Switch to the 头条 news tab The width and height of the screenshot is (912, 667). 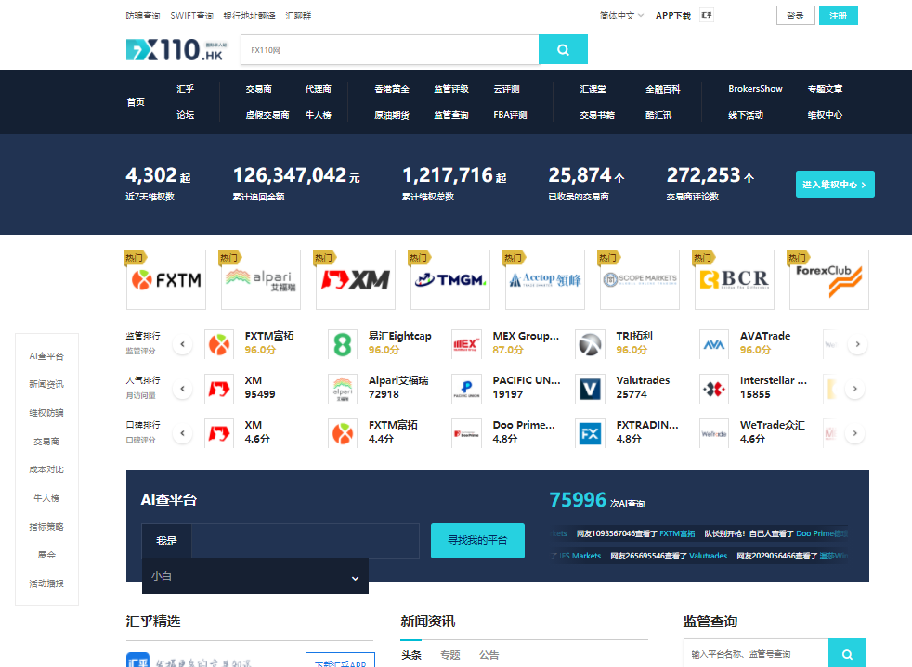(x=411, y=655)
